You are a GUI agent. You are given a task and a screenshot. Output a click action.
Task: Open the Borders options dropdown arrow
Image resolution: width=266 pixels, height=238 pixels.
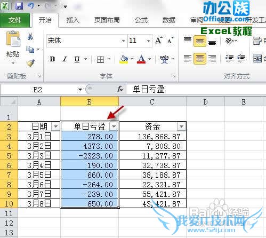109,59
